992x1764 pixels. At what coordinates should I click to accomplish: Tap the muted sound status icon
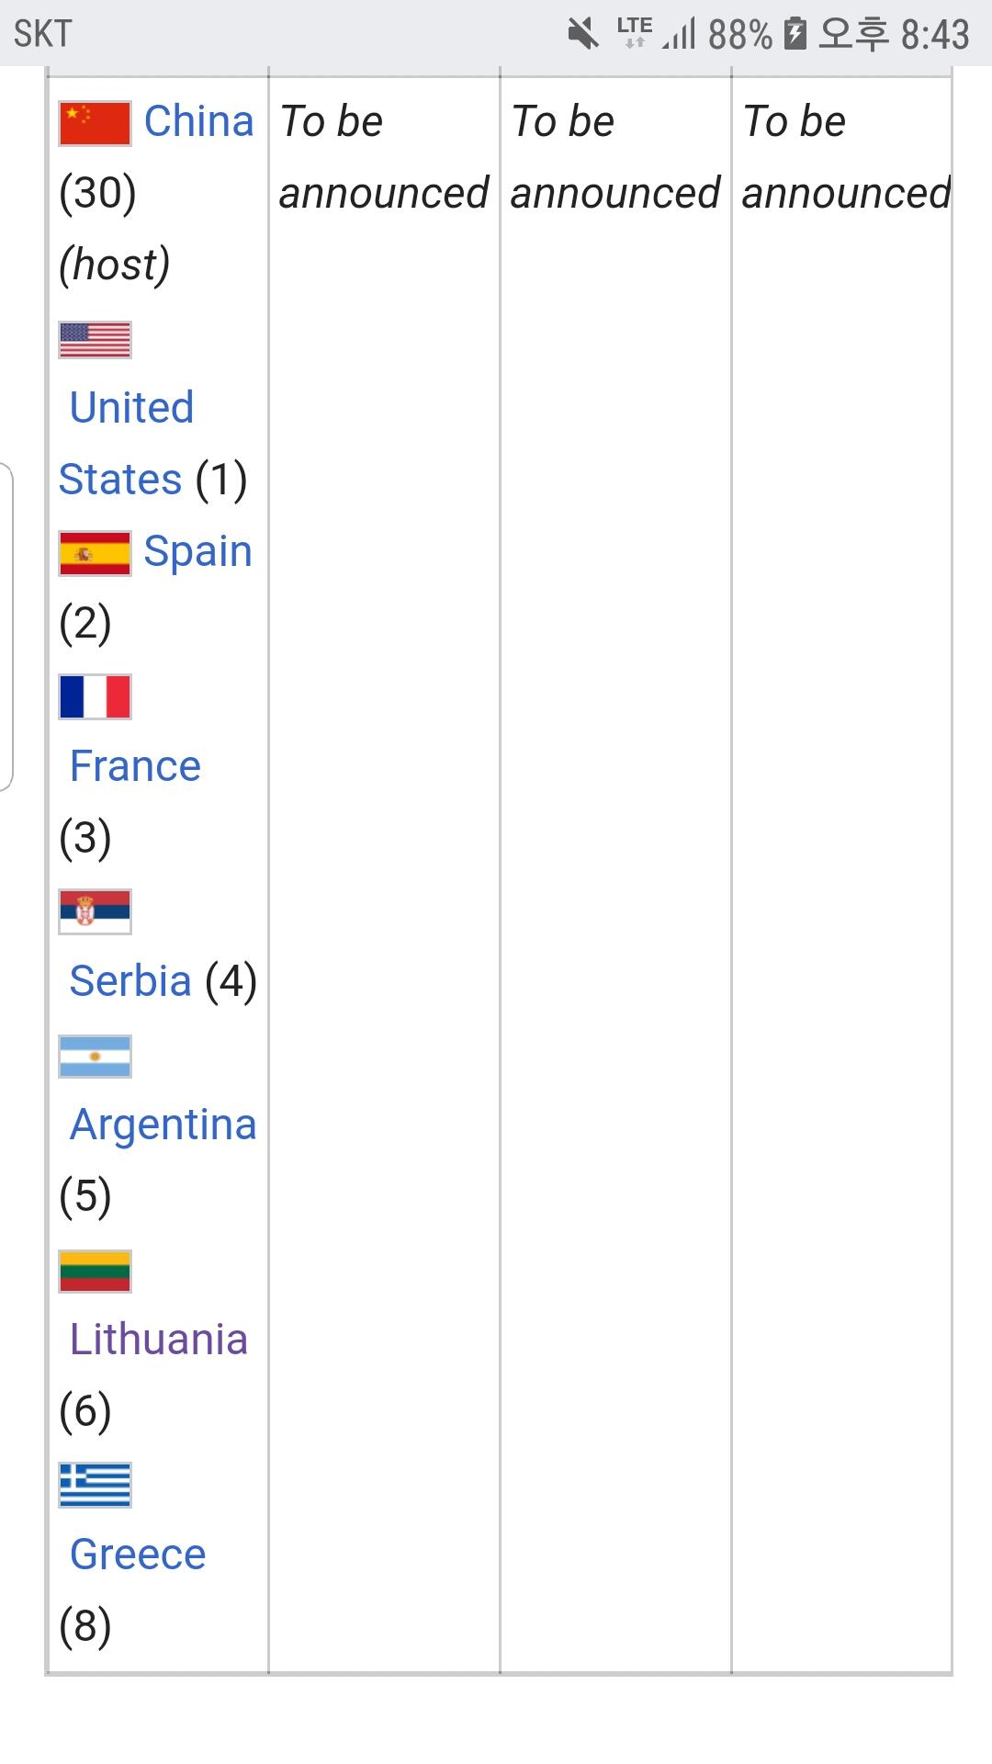582,35
